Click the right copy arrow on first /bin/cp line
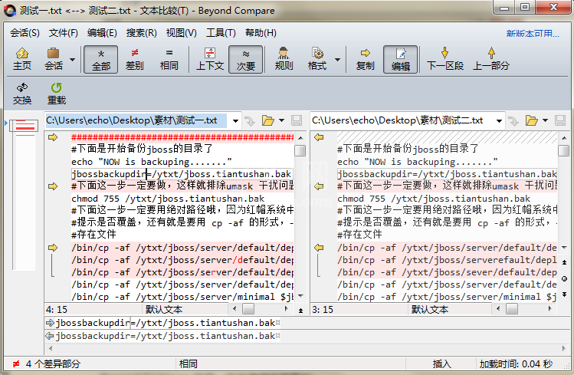574x375 pixels. [319, 248]
